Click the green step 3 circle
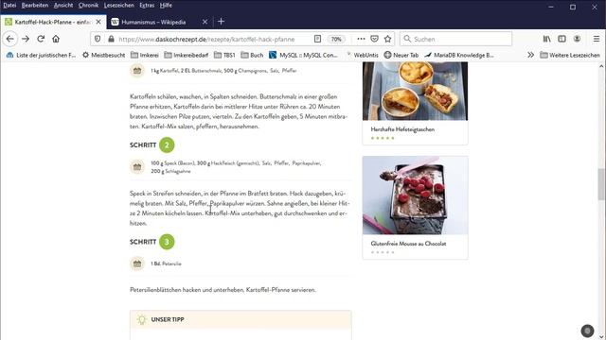Screen dimensions: 606x340 [x=167, y=242]
